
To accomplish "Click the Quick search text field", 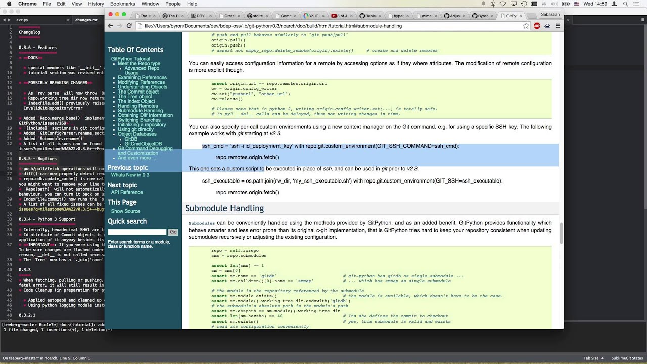I will [x=137, y=232].
